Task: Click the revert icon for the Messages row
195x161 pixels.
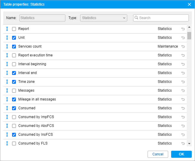Action: point(183,90)
